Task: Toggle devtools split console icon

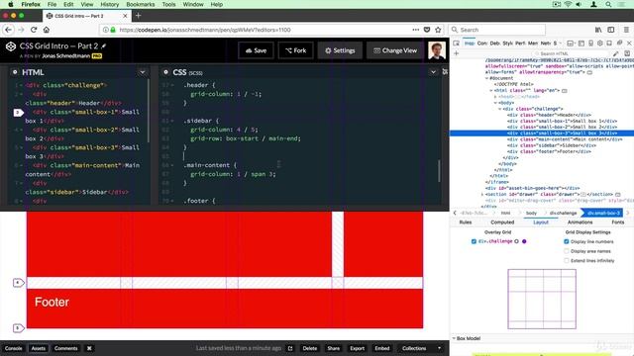Action: tap(581, 44)
